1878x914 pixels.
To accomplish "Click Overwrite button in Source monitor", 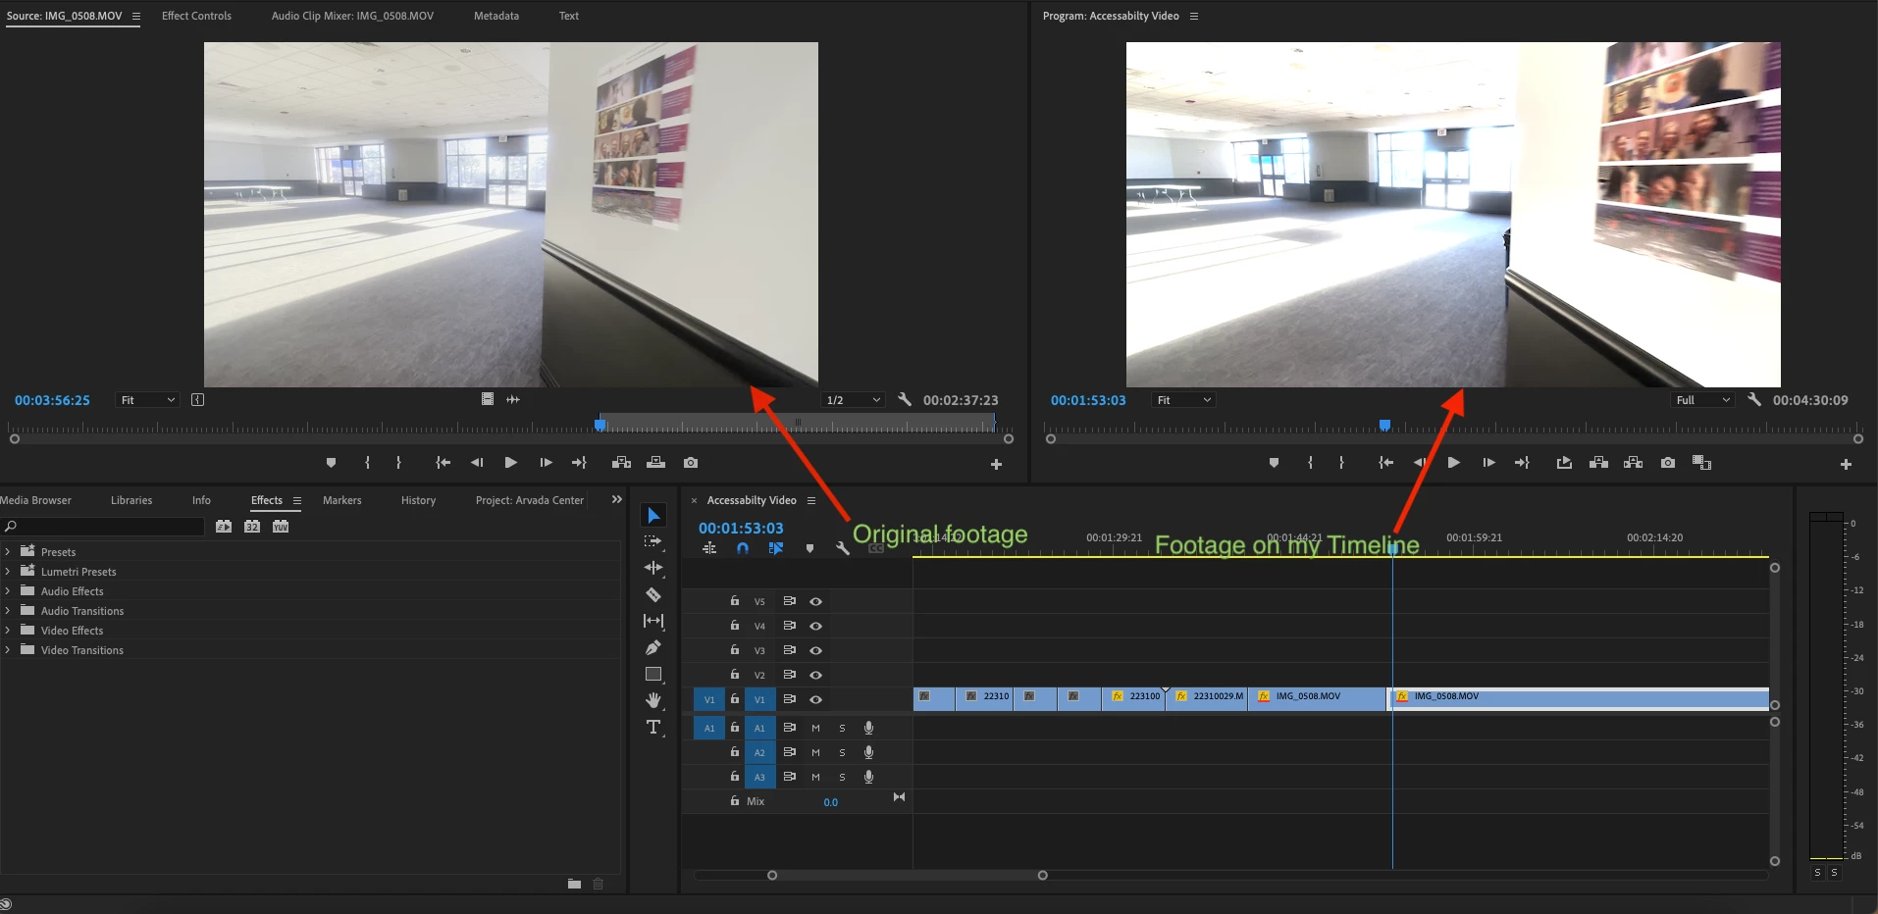I will [x=656, y=463].
